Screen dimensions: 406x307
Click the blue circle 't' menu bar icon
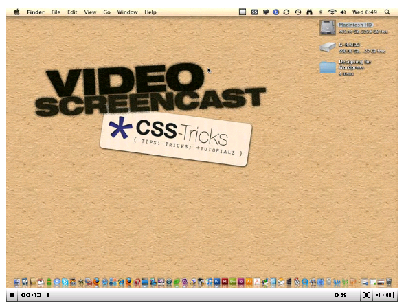tap(276, 12)
